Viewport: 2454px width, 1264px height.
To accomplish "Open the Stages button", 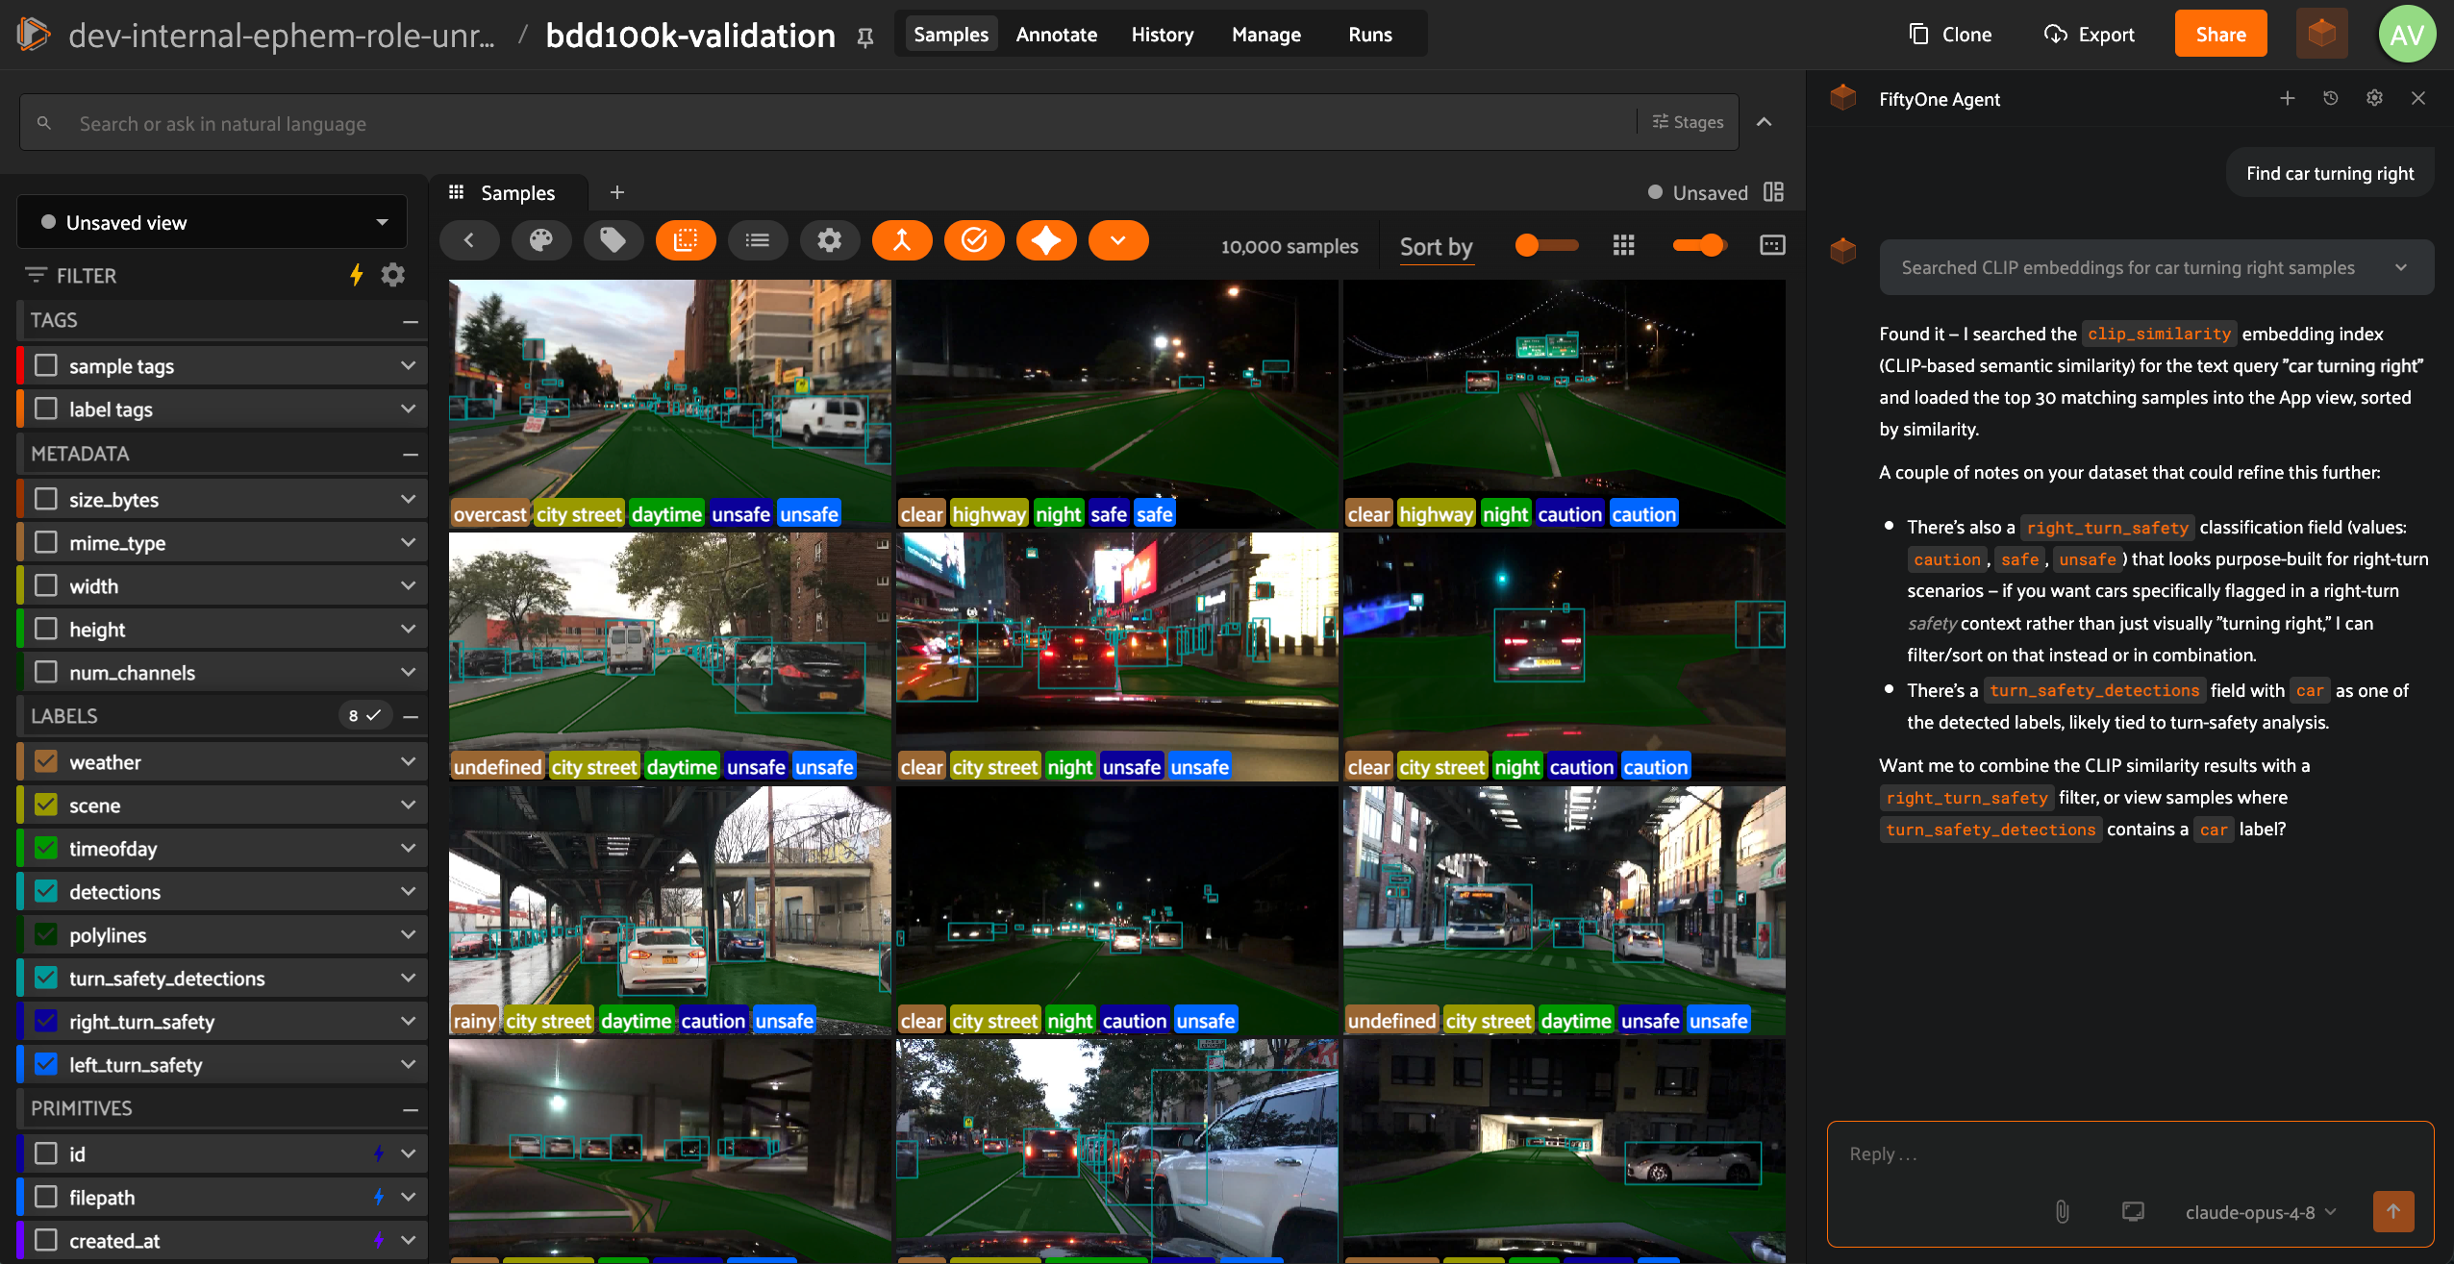I will click(x=1689, y=122).
